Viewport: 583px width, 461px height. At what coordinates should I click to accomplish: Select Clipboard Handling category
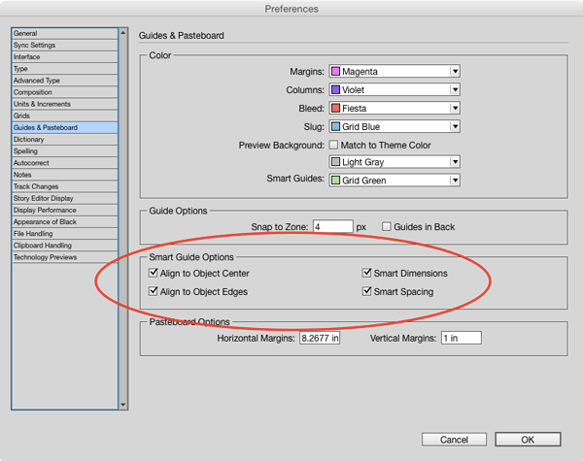click(x=65, y=246)
